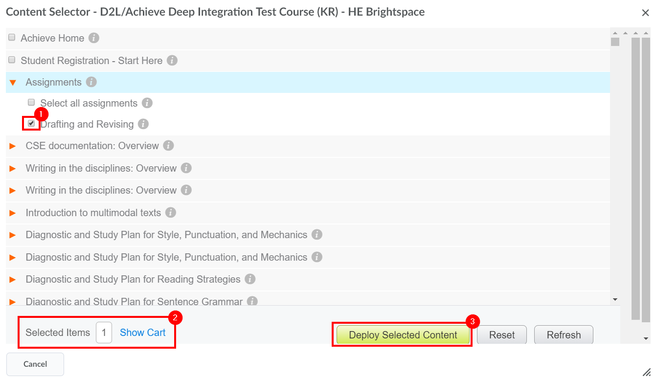Open the cart with Show Cart

[142, 333]
